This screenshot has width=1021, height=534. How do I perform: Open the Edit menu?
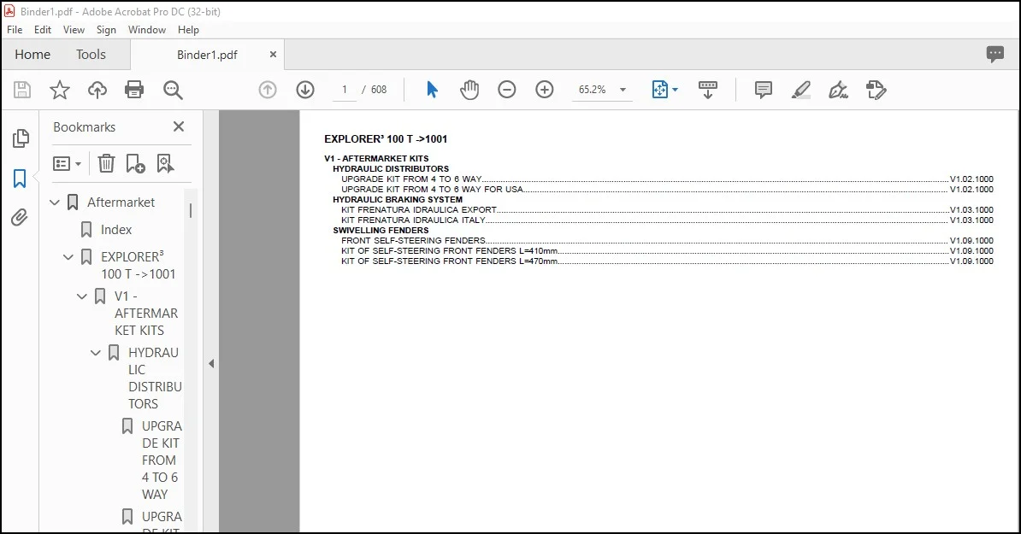[x=42, y=30]
